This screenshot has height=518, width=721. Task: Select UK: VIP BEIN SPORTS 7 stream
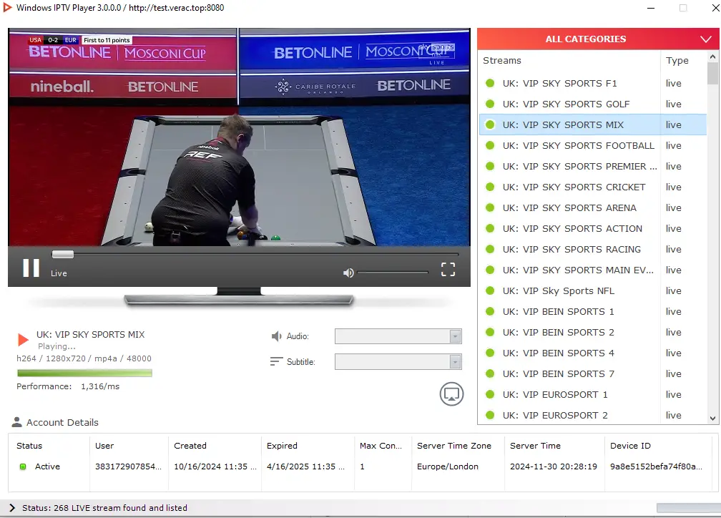point(593,373)
